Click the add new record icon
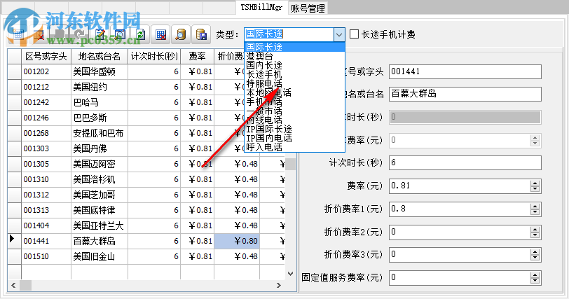The height and width of the screenshot is (299, 569). click(18, 35)
